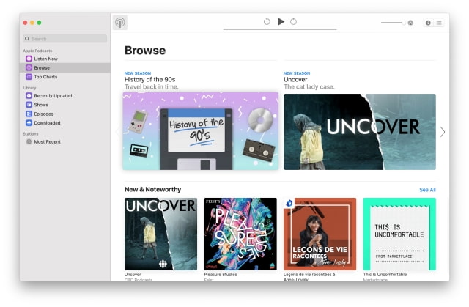Open the episode info button
This screenshot has height=307, width=469.
point(428,23)
